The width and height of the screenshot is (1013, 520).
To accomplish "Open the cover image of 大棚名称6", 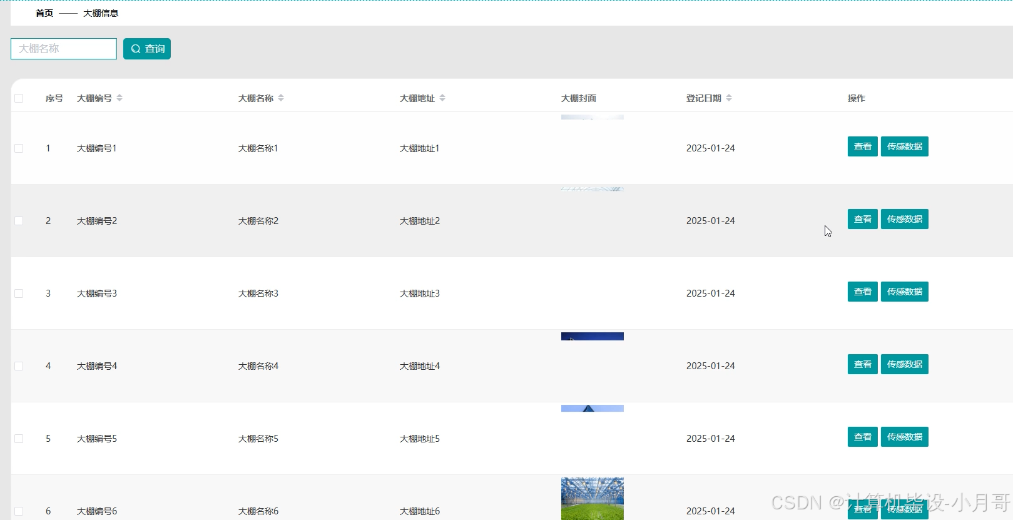I will pos(593,499).
